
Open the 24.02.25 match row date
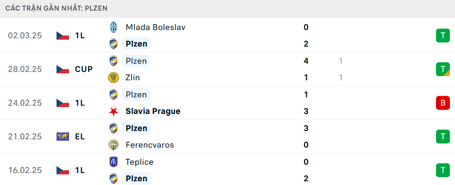point(25,103)
